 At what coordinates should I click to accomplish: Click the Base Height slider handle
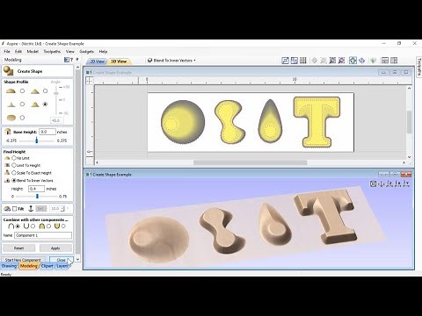[x=37, y=140]
